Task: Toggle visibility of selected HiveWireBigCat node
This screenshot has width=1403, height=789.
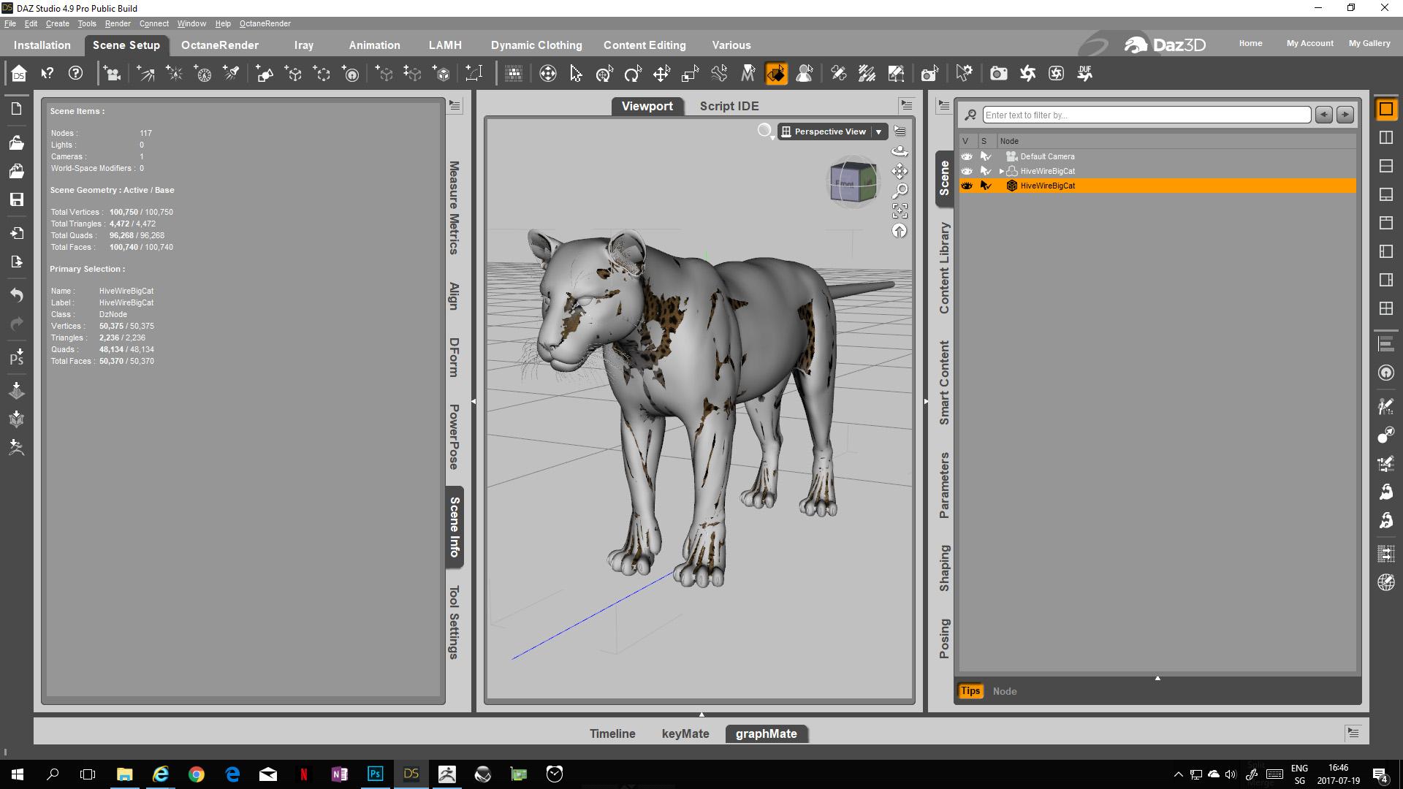Action: click(966, 186)
